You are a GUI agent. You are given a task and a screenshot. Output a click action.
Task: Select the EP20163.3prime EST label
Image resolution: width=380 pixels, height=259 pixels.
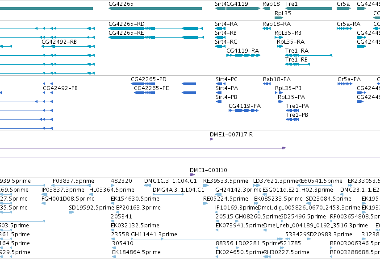(138, 208)
